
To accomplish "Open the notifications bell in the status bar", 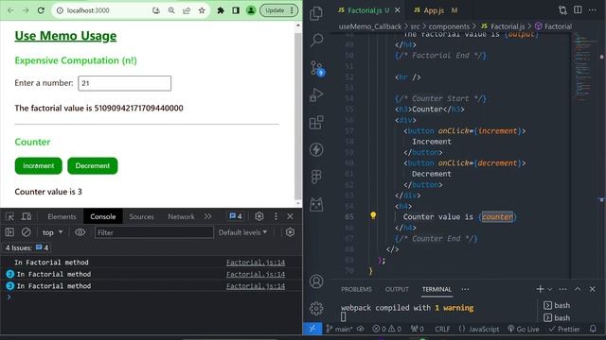I will click(593, 329).
